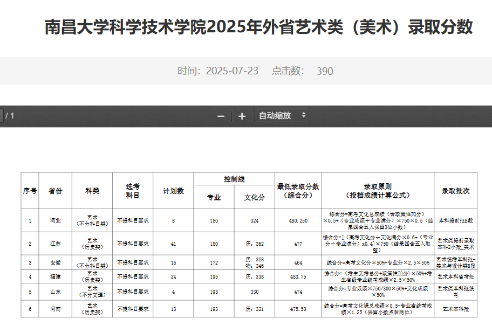The width and height of the screenshot is (492, 326).
Task: Click the 计划数 column header
Action: tap(173, 191)
